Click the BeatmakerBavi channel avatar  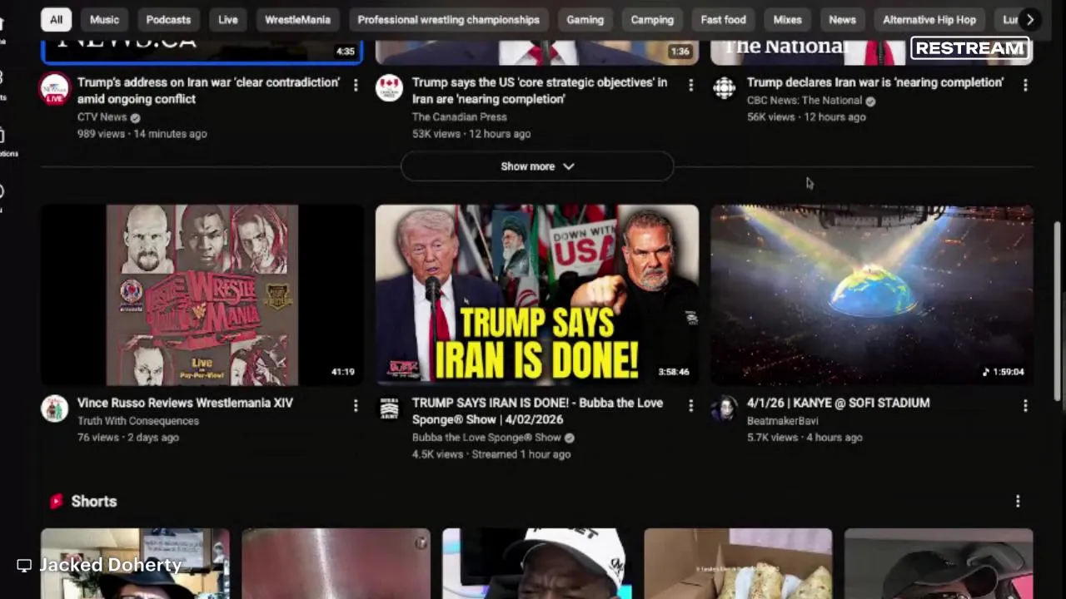click(x=725, y=408)
